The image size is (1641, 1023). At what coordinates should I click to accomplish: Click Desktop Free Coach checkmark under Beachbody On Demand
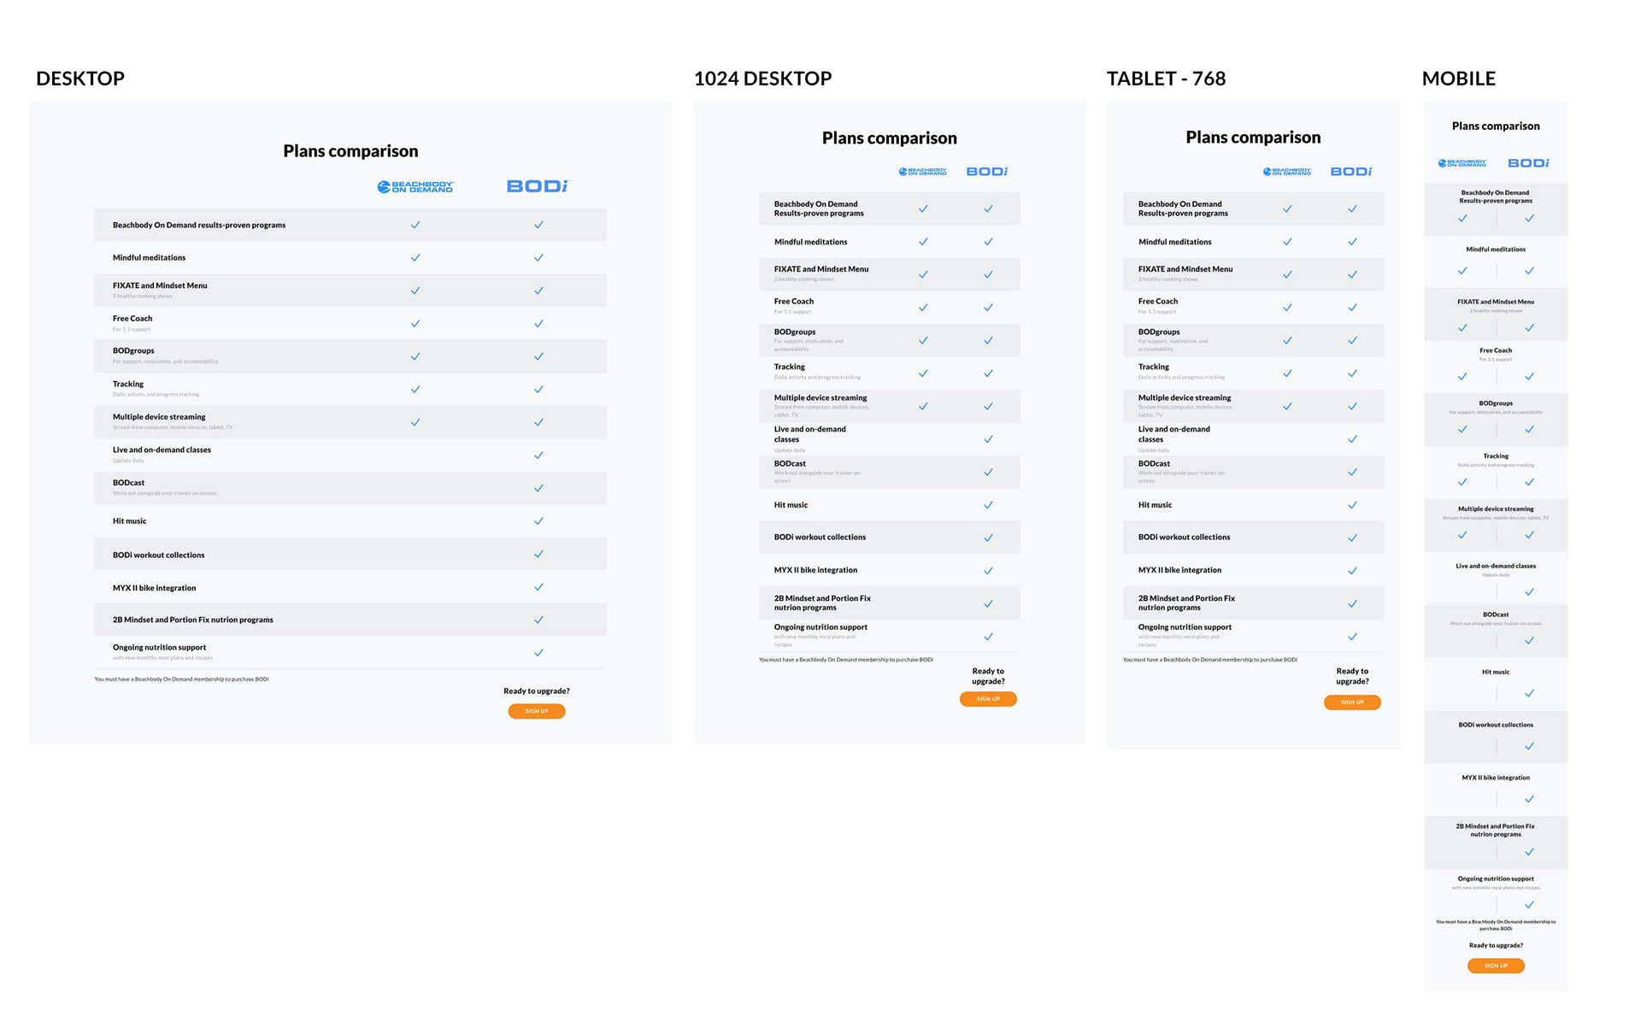415,323
